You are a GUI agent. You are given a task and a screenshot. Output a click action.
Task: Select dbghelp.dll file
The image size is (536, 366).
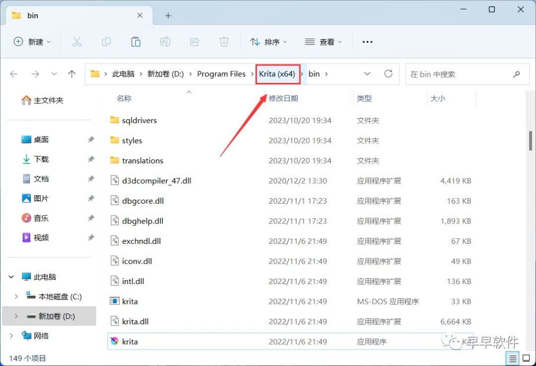point(290,221)
